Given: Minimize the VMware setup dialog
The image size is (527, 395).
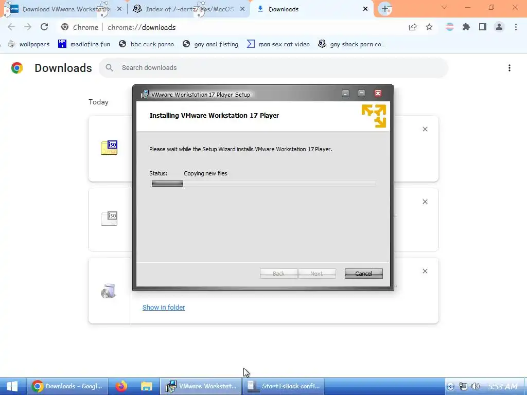Looking at the screenshot, I should (345, 94).
